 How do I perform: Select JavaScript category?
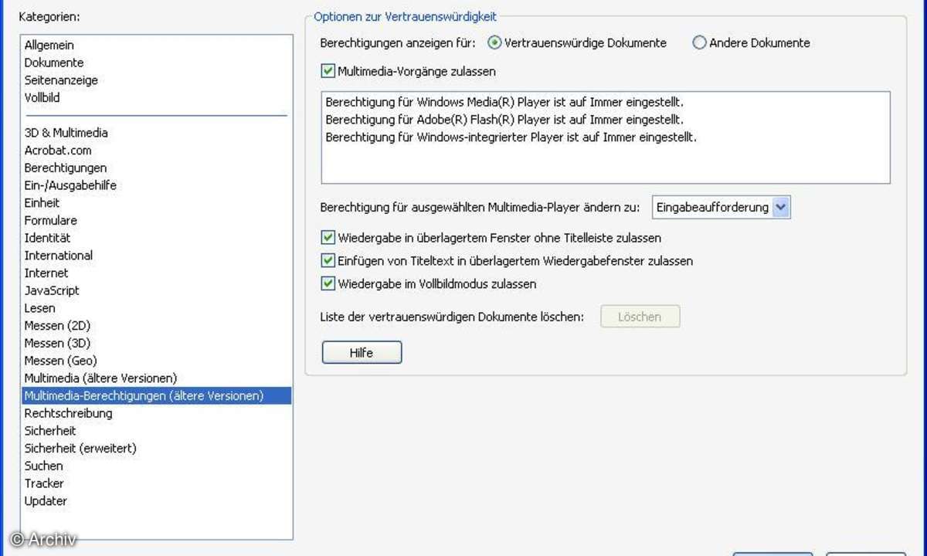(x=52, y=290)
